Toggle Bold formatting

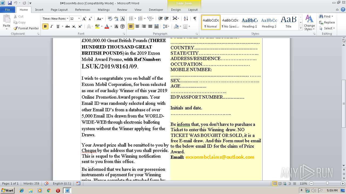pyautogui.click(x=45, y=26)
